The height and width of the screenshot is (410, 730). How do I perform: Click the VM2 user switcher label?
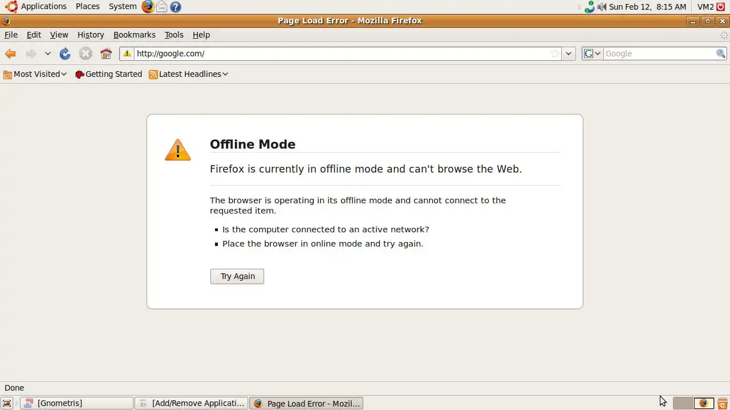pyautogui.click(x=705, y=7)
